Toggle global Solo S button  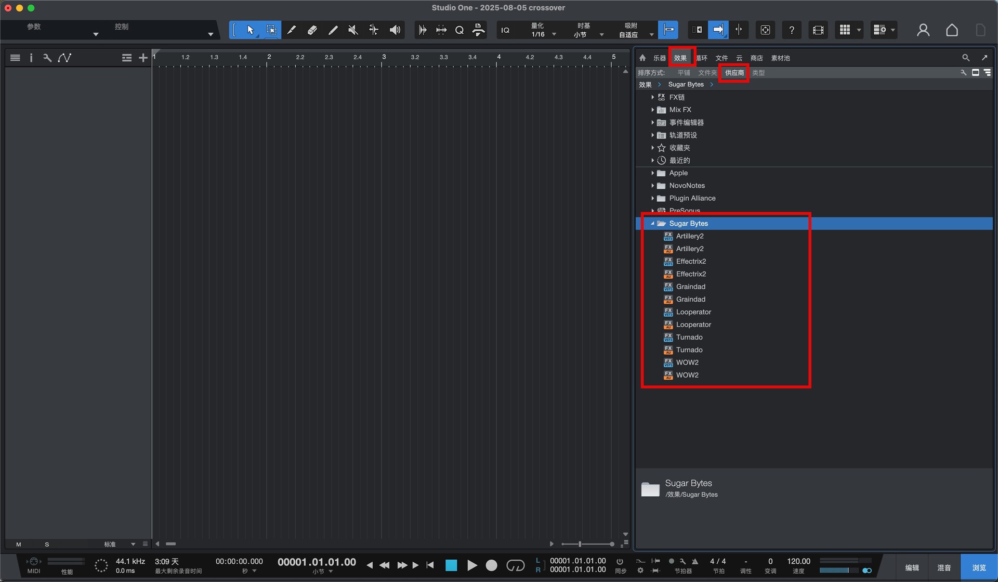click(47, 545)
